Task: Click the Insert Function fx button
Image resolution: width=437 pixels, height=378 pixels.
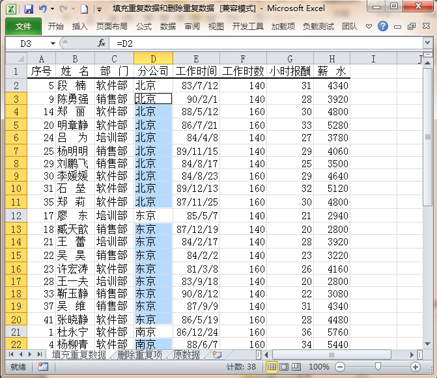Action: pyautogui.click(x=102, y=43)
